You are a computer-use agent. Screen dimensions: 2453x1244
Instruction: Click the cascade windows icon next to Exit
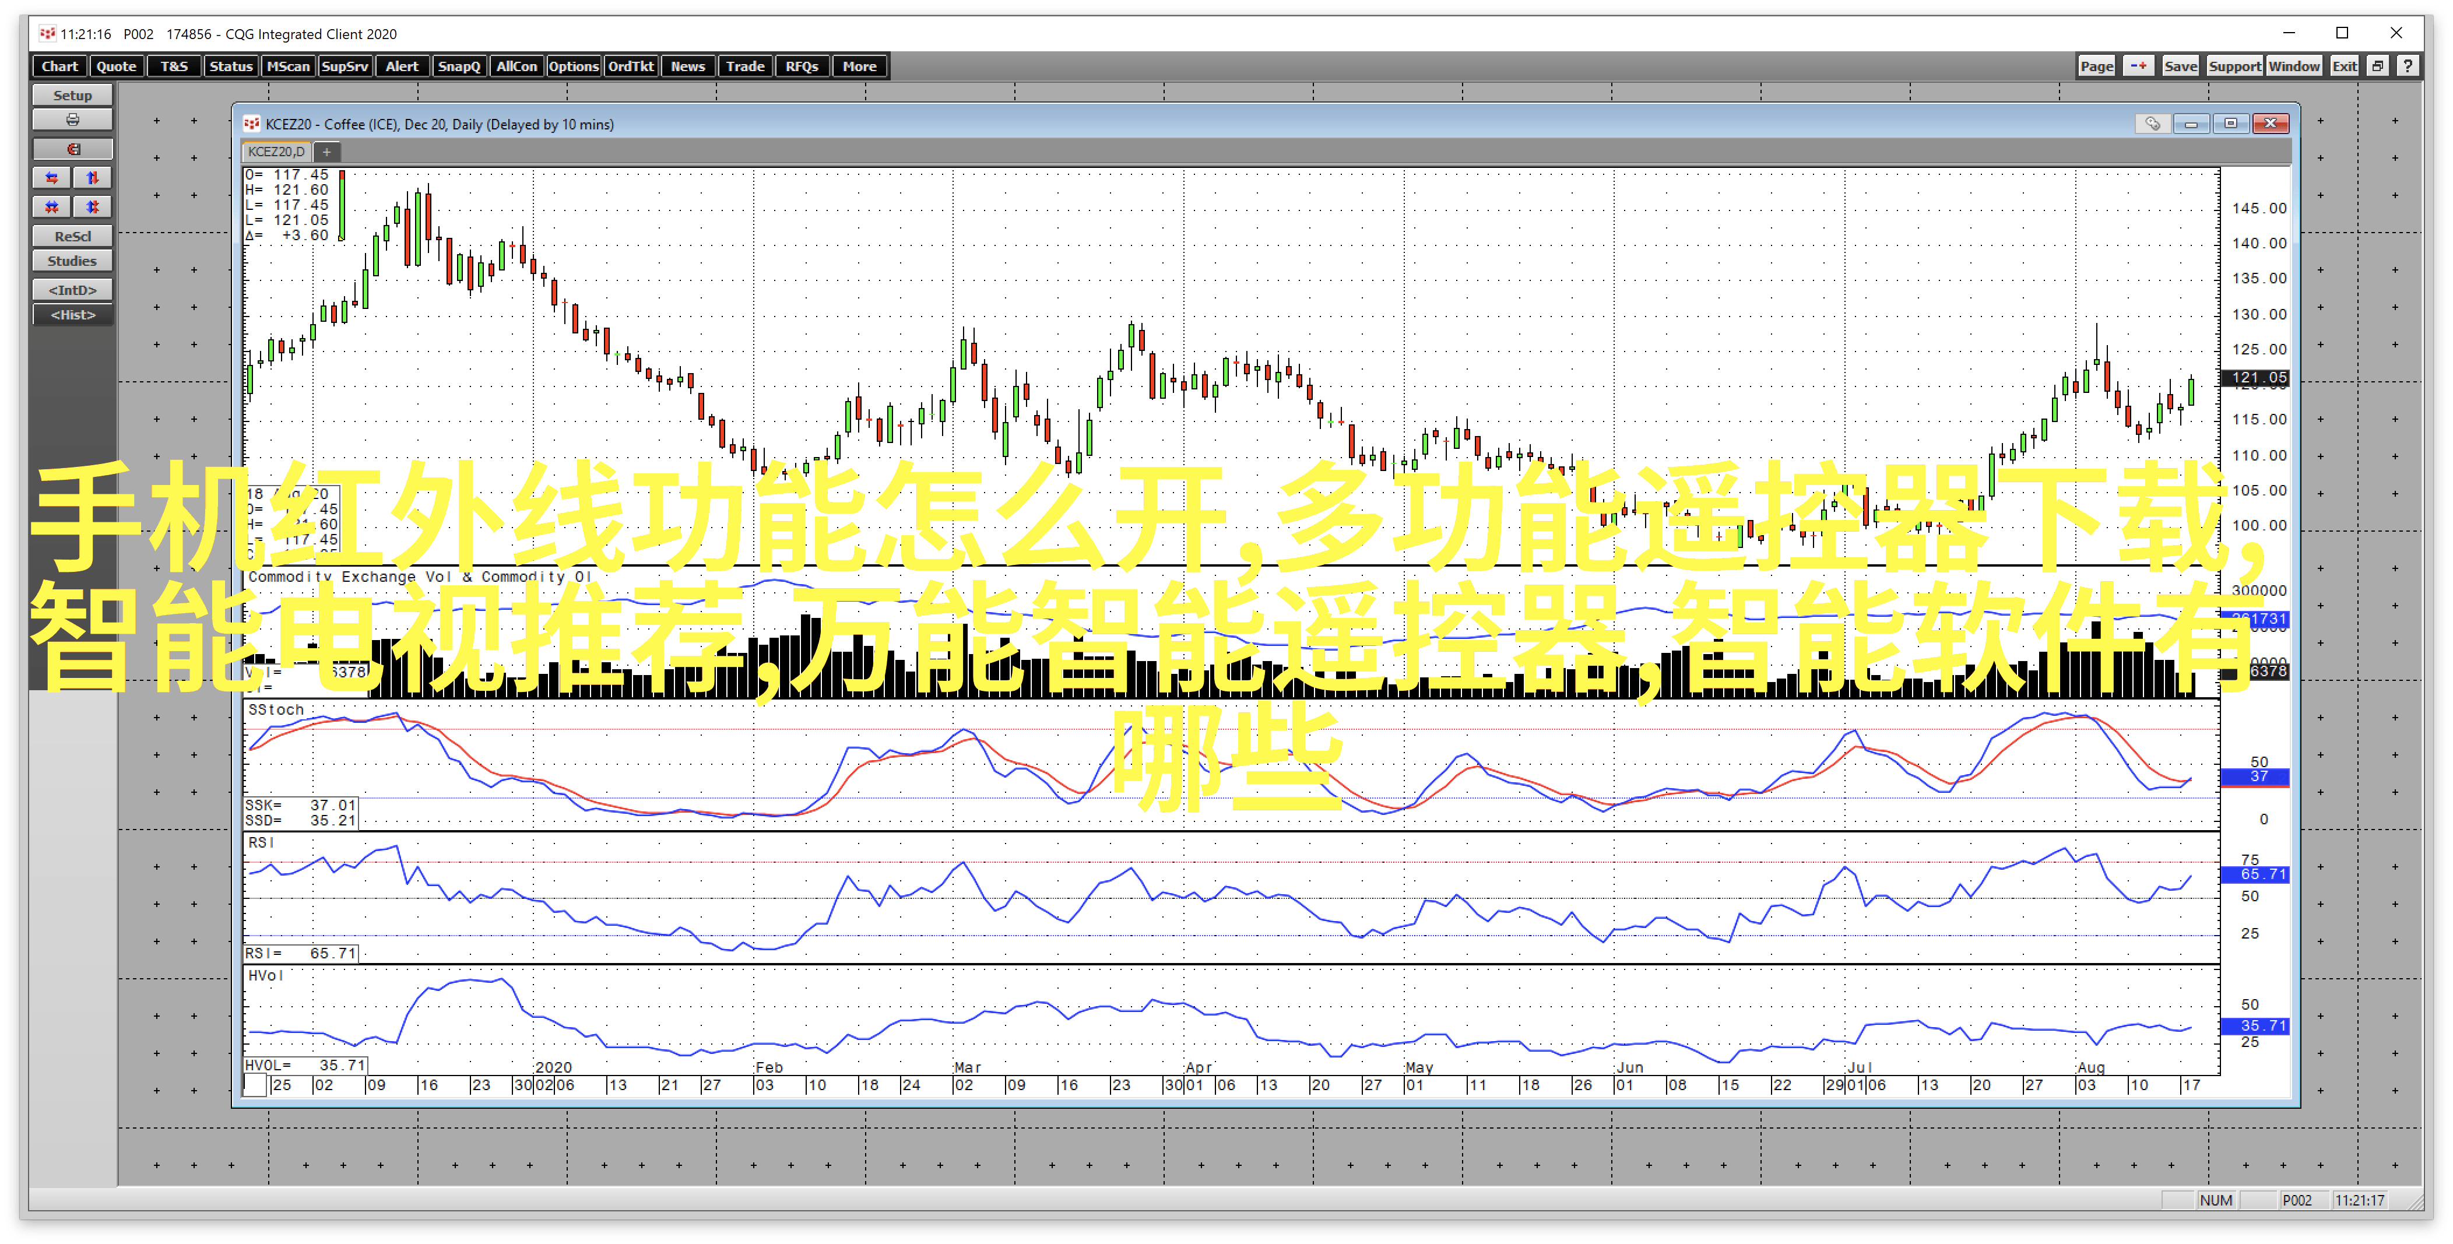click(x=2378, y=66)
